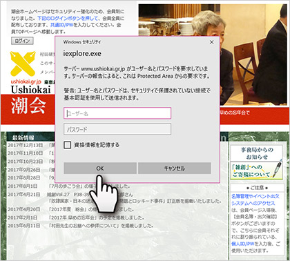Open the 「雑創」へのご寄稿について banner
Viewport: 290px width, 261px height.
pyautogui.click(x=257, y=171)
